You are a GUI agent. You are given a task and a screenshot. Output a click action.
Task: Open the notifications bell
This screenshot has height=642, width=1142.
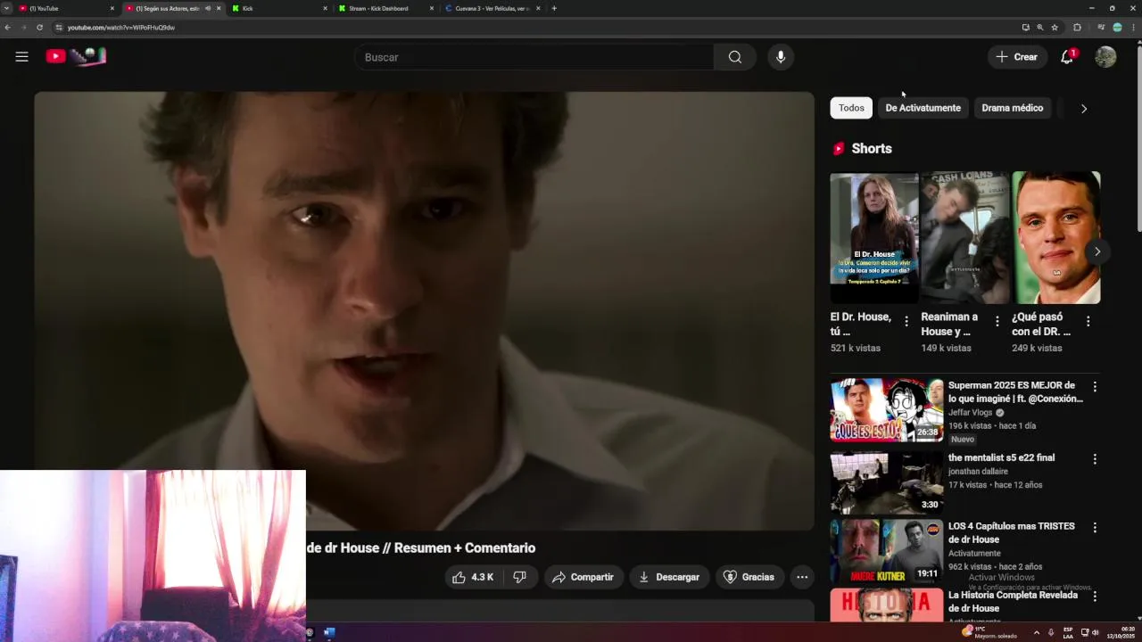point(1067,57)
